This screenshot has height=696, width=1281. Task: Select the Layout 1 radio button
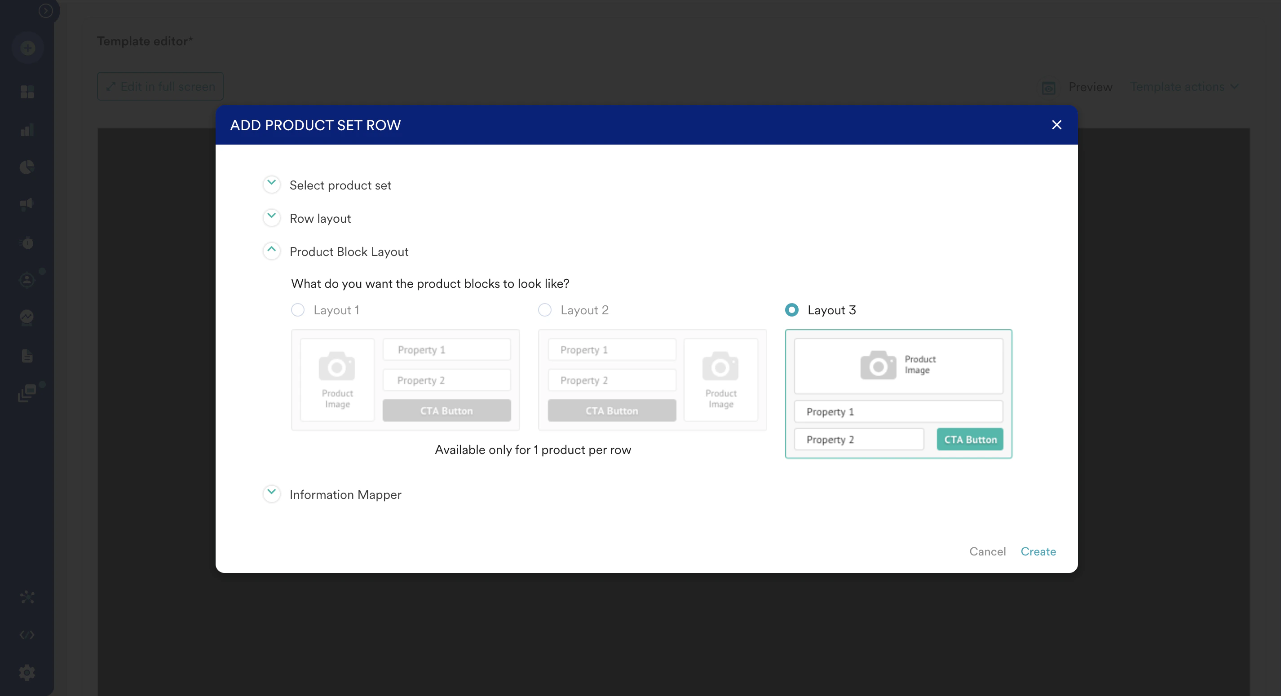297,310
